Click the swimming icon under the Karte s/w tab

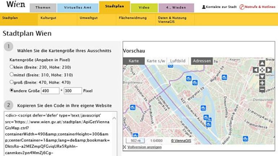170,66
